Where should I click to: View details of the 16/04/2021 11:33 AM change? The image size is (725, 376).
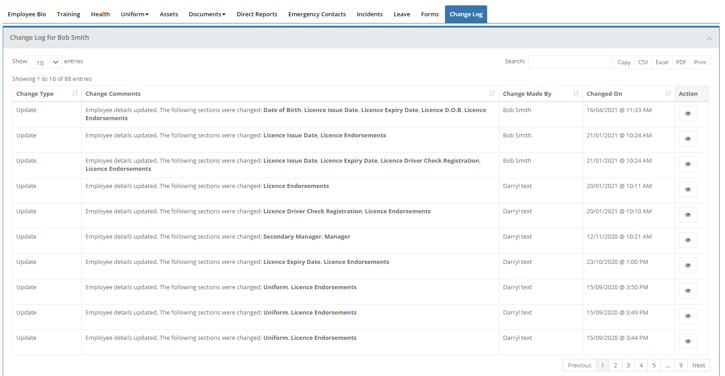687,113
